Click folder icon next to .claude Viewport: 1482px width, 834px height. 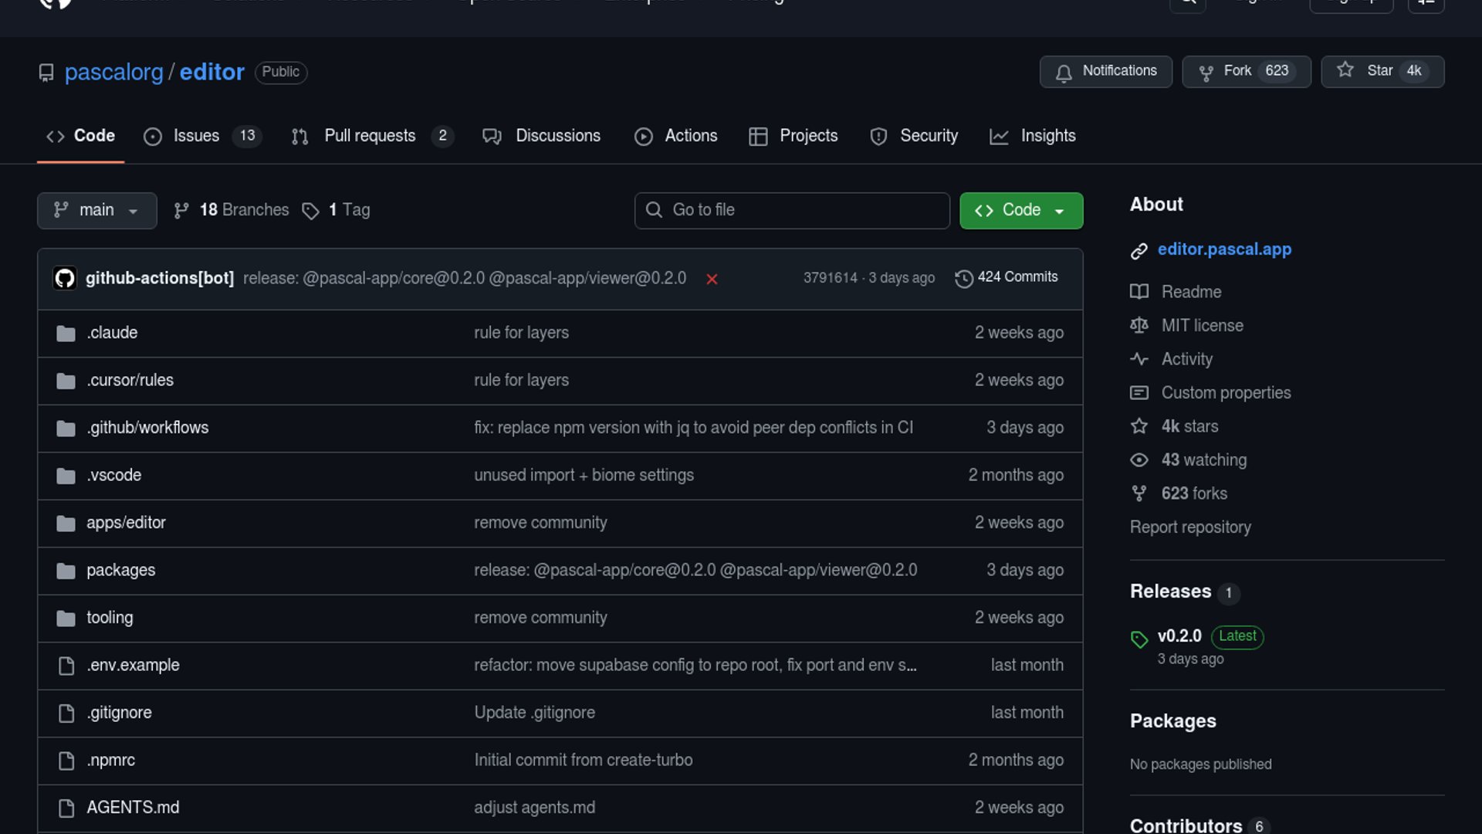pos(66,334)
